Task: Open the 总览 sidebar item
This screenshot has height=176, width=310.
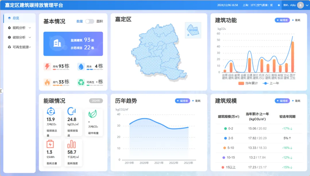Action: [x=16, y=18]
